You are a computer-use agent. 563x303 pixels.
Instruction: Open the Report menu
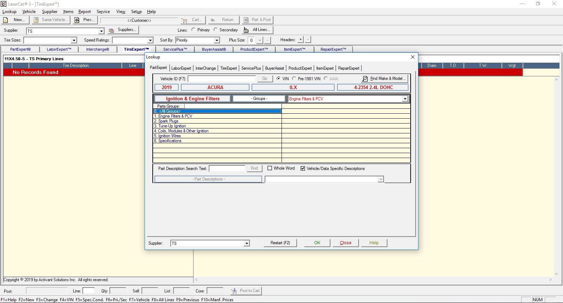tap(84, 12)
